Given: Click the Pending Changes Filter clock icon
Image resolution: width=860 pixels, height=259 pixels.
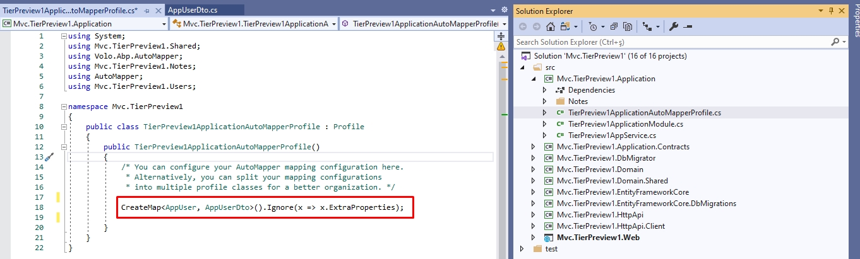Looking at the screenshot, I should click(592, 26).
